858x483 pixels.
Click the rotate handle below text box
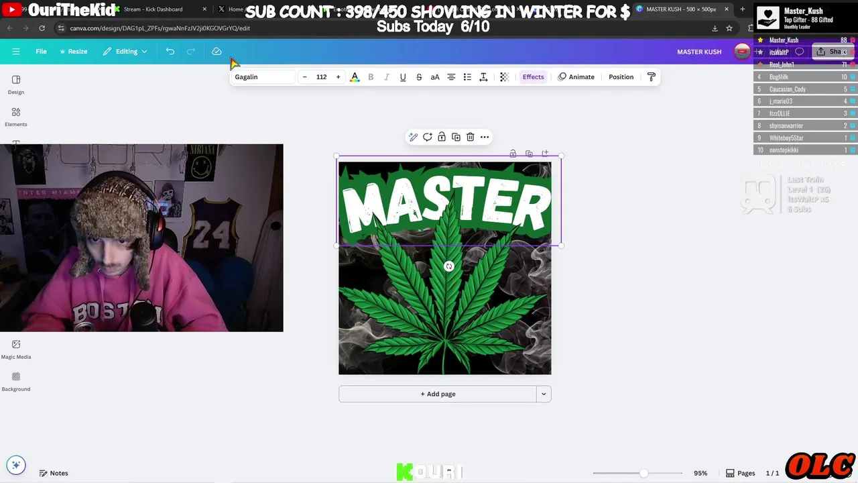(449, 266)
